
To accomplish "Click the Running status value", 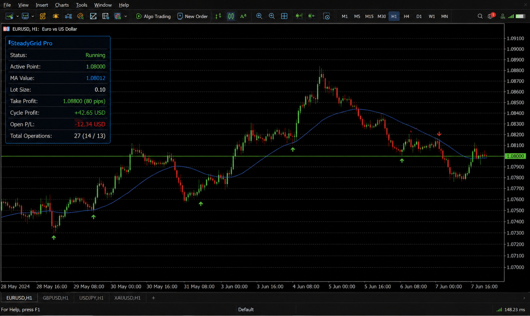I will [95, 55].
